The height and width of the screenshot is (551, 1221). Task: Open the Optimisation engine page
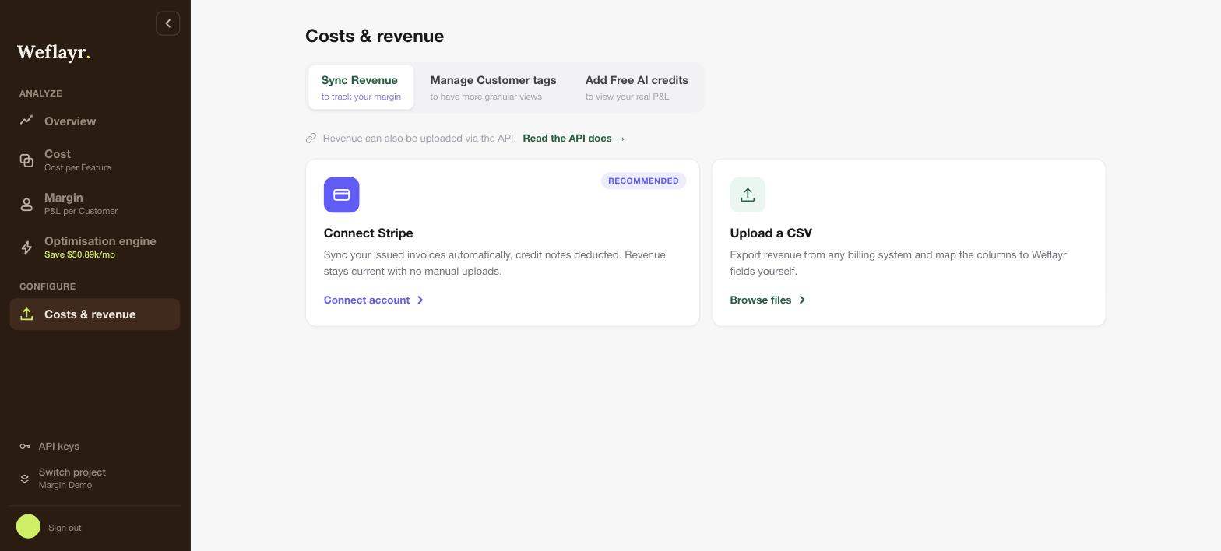[x=94, y=247]
